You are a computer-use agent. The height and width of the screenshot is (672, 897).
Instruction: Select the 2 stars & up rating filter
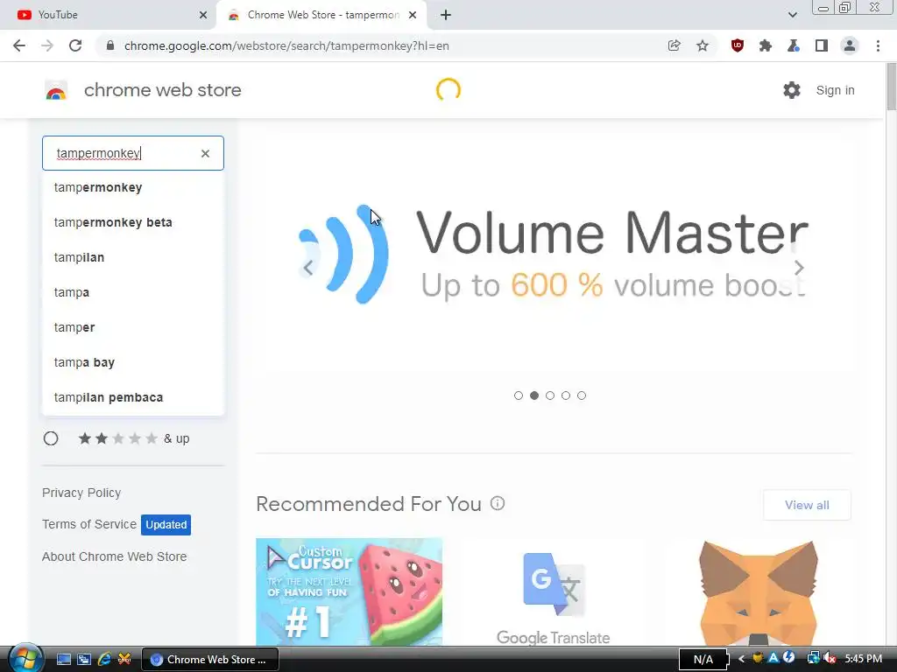tap(51, 438)
